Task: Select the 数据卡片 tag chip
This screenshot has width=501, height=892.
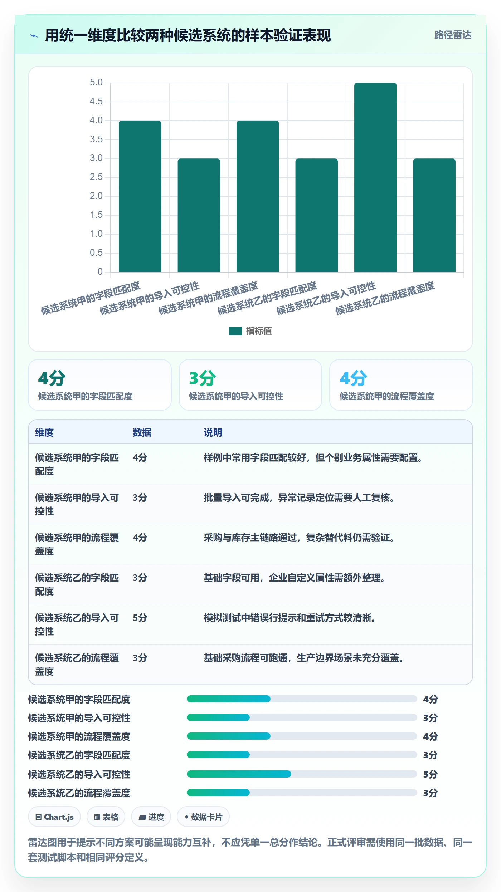Action: click(203, 817)
